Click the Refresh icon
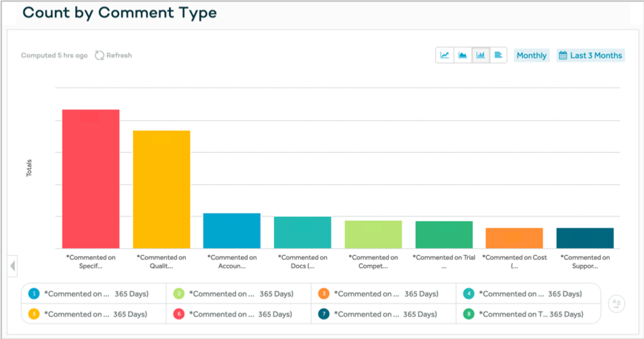This screenshot has width=644, height=339. pos(99,56)
